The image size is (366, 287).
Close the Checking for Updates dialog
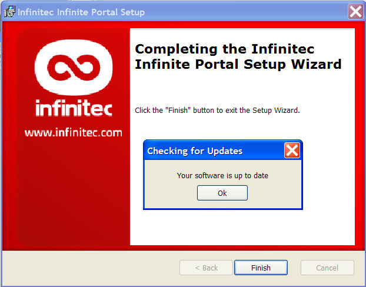tap(292, 151)
